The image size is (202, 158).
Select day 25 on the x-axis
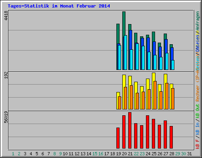154,154
